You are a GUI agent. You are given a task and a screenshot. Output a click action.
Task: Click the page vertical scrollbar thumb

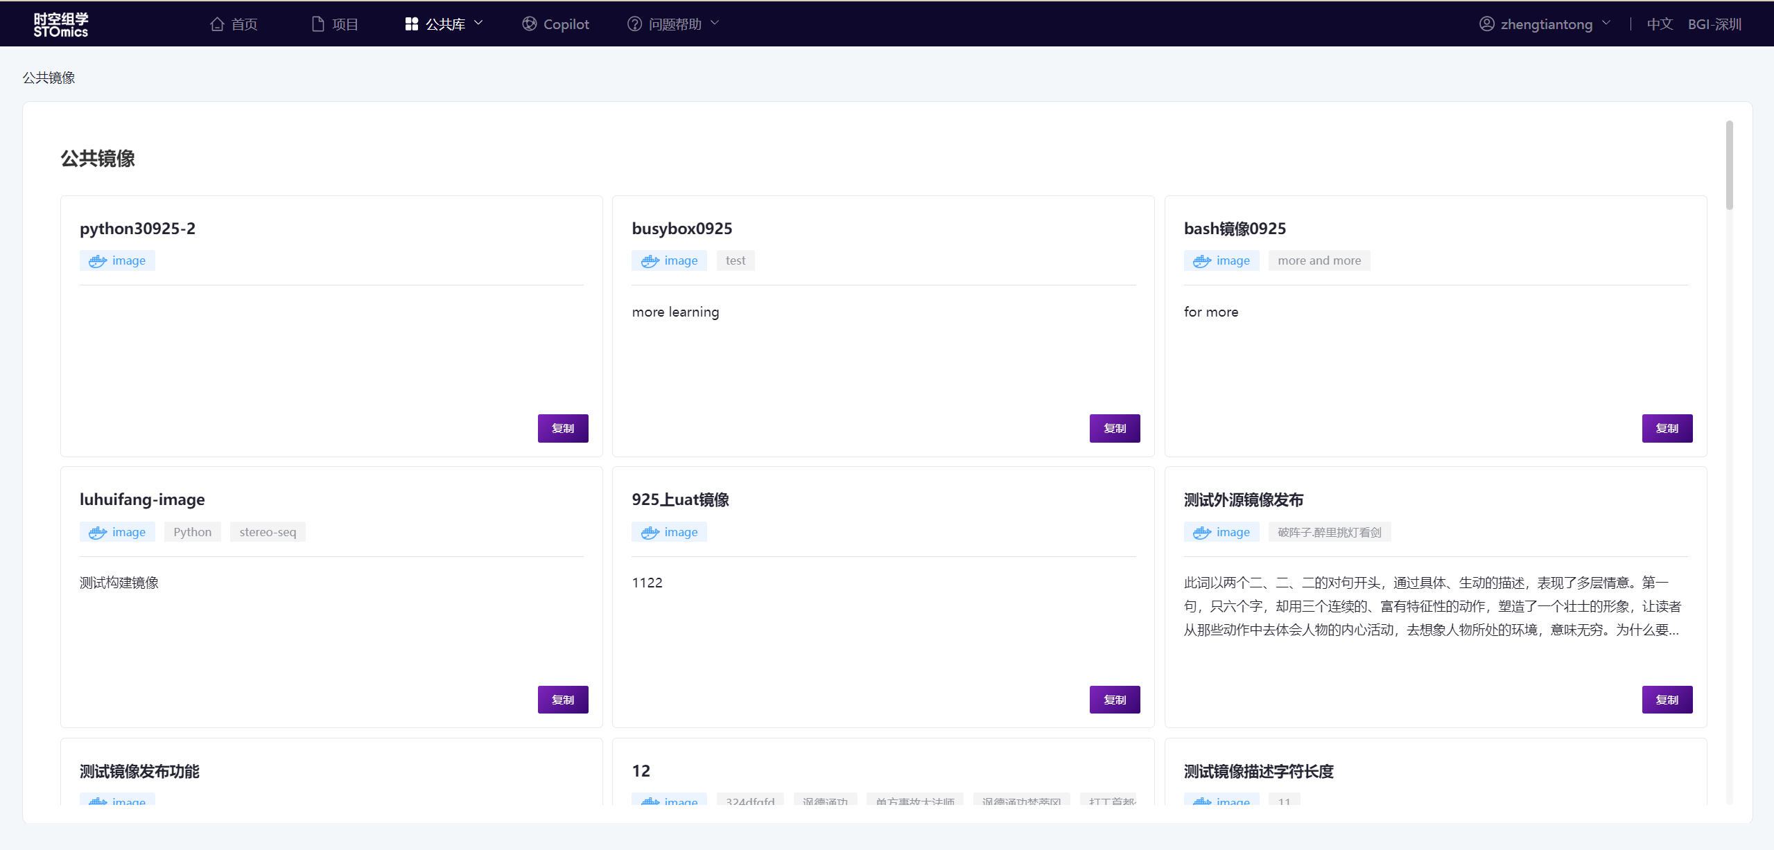click(1729, 165)
